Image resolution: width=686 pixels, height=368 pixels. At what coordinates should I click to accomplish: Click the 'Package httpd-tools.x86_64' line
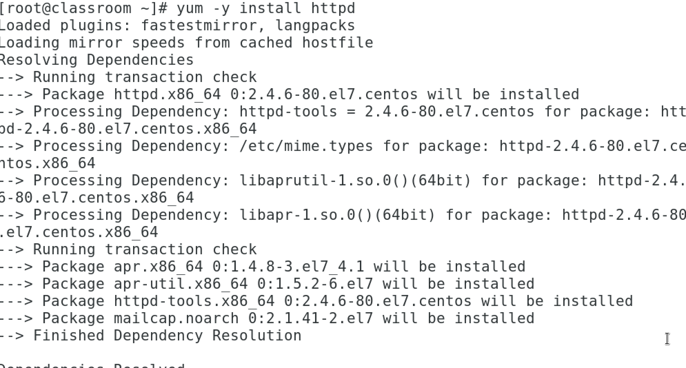pyautogui.click(x=316, y=301)
